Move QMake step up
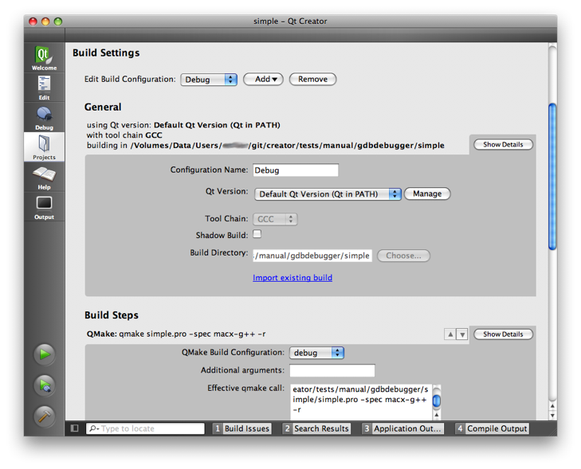Viewport: 581px width, 469px height. [x=450, y=334]
